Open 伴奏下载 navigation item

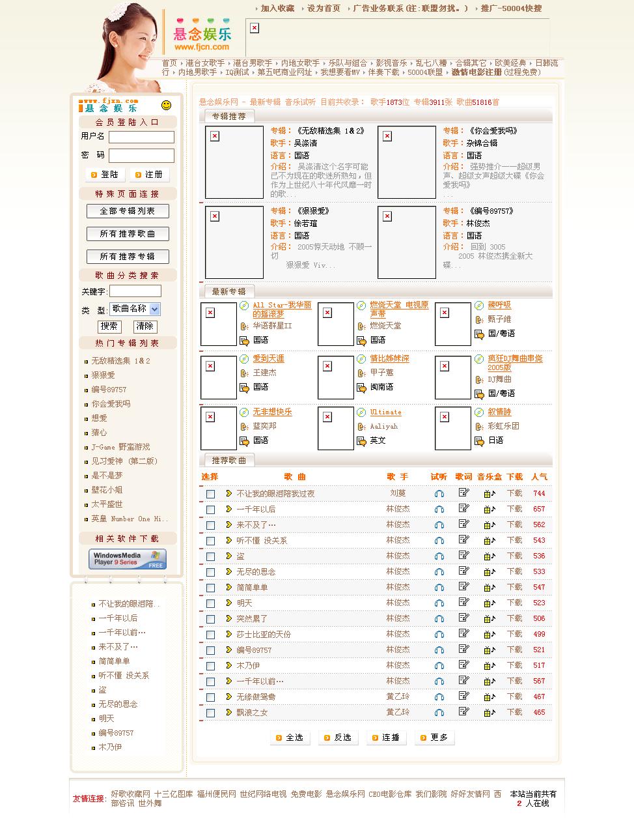(383, 72)
